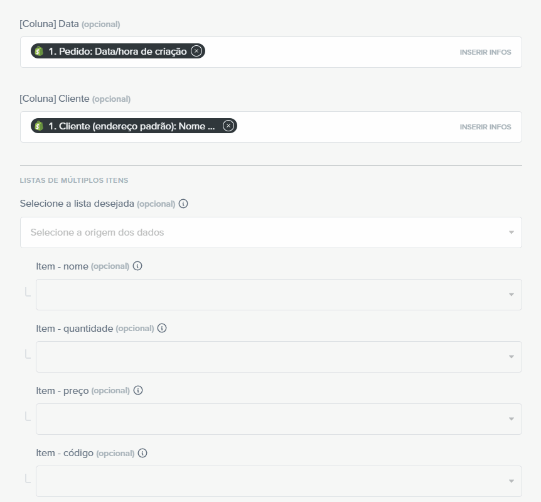The image size is (541, 502).
Task: Remove the Cliente endereço padrão Nome tag
Action: click(228, 126)
